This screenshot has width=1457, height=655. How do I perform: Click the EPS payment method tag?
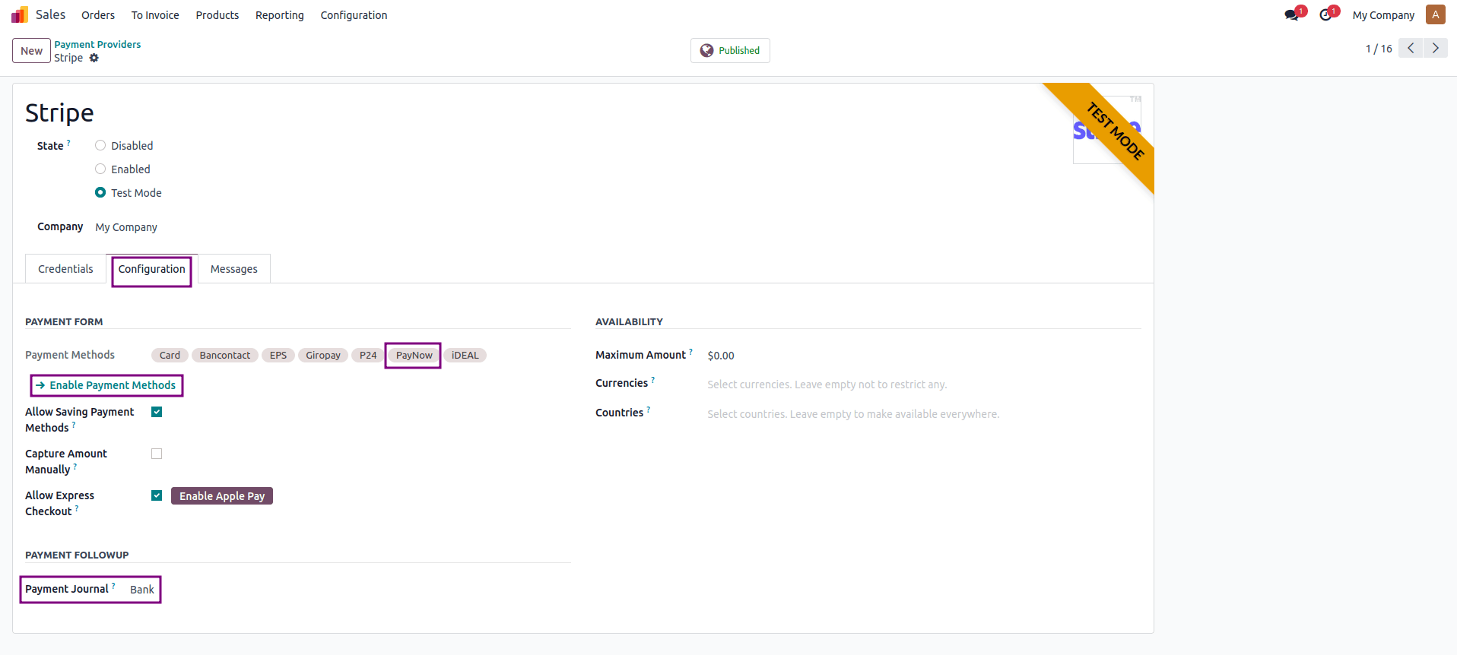[x=278, y=355]
